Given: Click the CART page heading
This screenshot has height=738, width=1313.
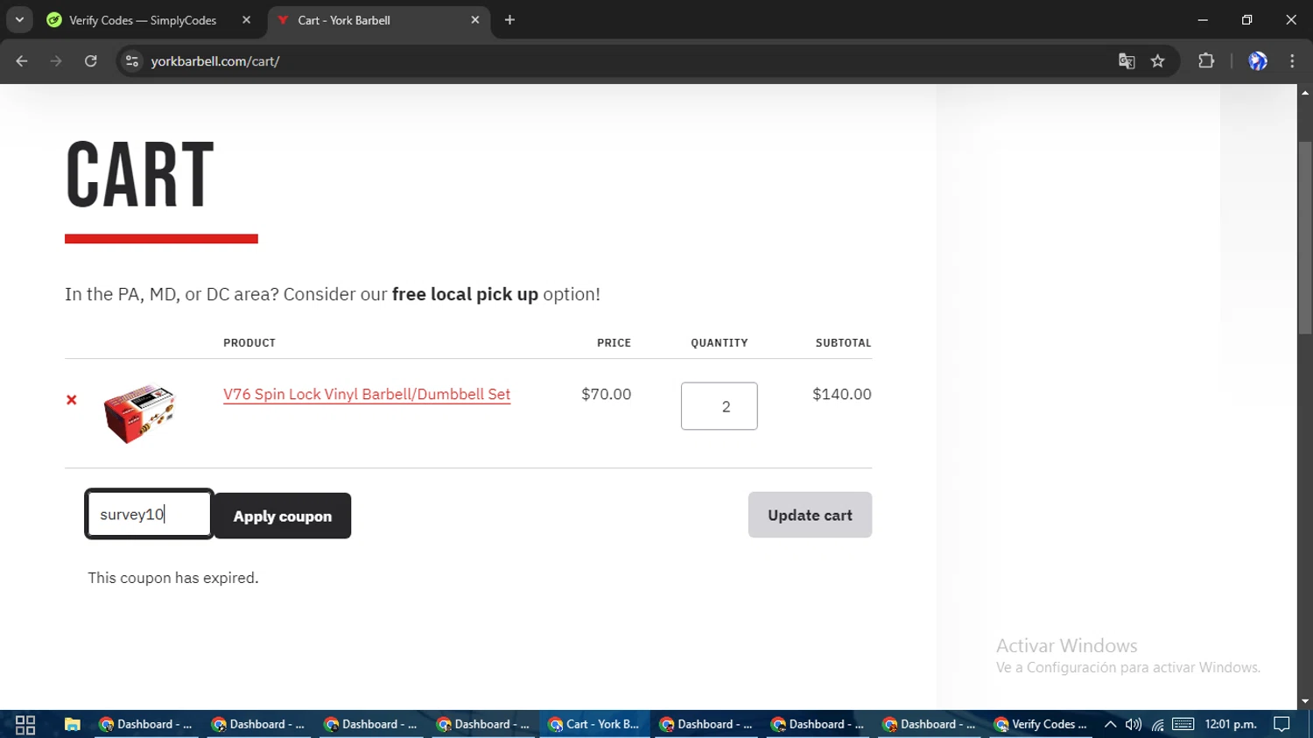Looking at the screenshot, I should coord(140,175).
